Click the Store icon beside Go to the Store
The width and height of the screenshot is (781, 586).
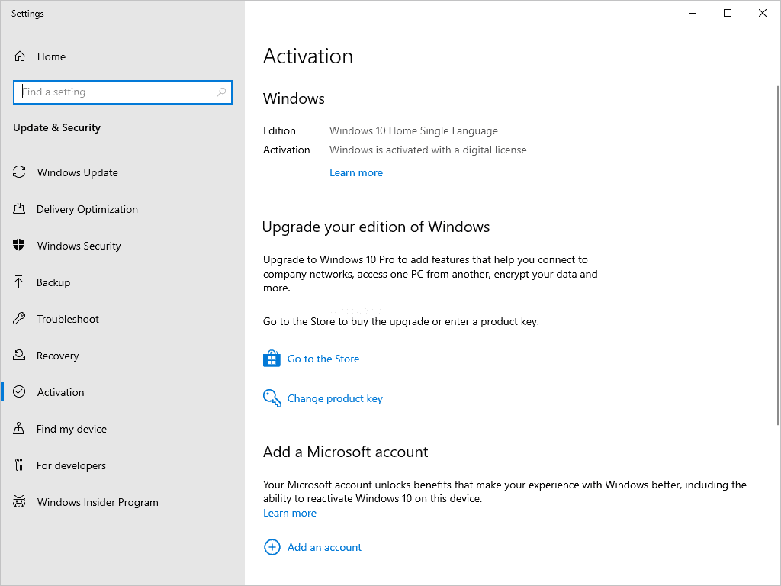(272, 358)
